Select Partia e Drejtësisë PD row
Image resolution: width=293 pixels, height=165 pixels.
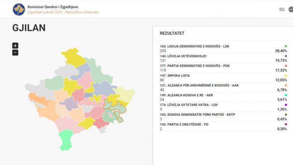click(224, 127)
